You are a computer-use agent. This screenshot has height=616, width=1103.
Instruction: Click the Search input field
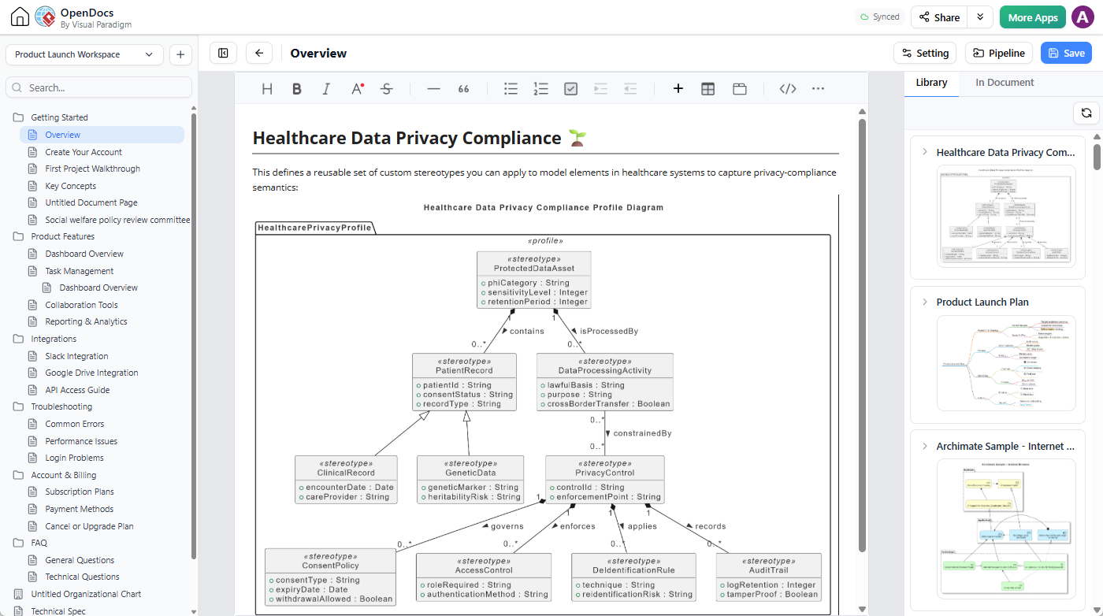coord(98,87)
